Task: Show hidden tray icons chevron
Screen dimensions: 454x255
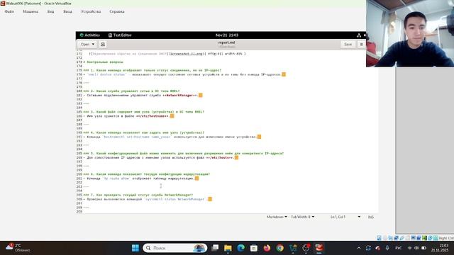Action: (359, 248)
